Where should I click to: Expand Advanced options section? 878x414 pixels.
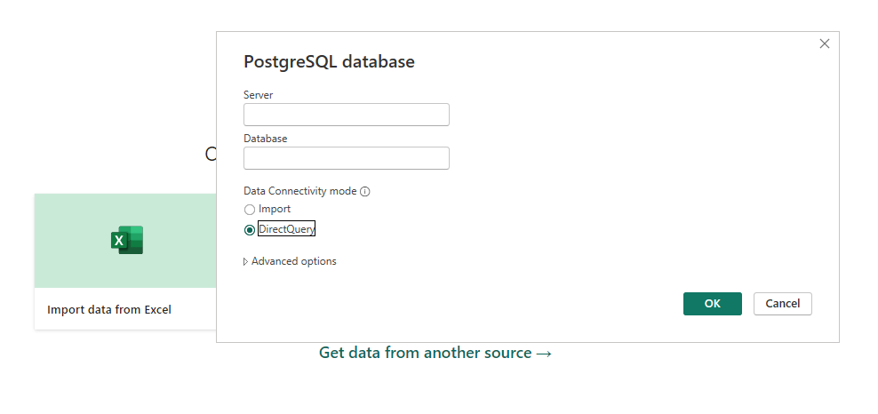(290, 261)
